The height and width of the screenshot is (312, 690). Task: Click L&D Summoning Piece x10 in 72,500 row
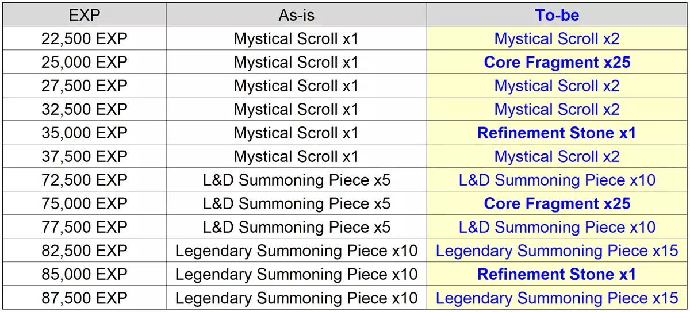557,180
